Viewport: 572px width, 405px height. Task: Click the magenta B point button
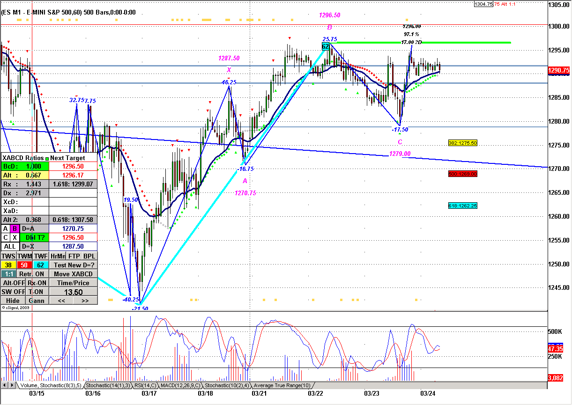pos(15,228)
